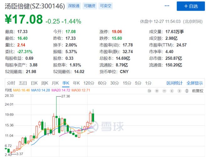Screen dimensions: 207x157
Task: Open the 区间统计 link
Action: (174, 83)
